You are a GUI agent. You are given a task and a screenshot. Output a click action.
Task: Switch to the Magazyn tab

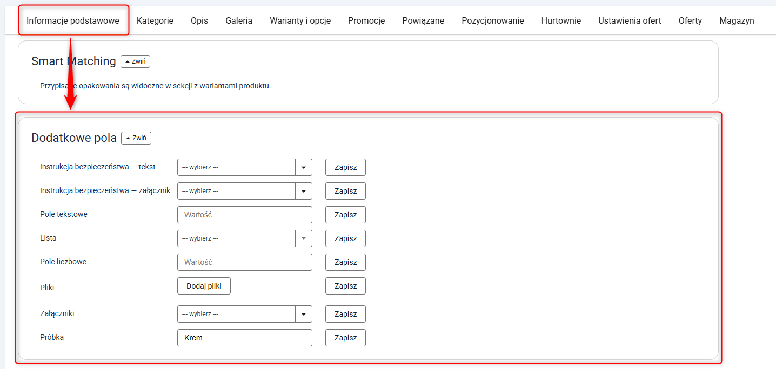pyautogui.click(x=737, y=21)
